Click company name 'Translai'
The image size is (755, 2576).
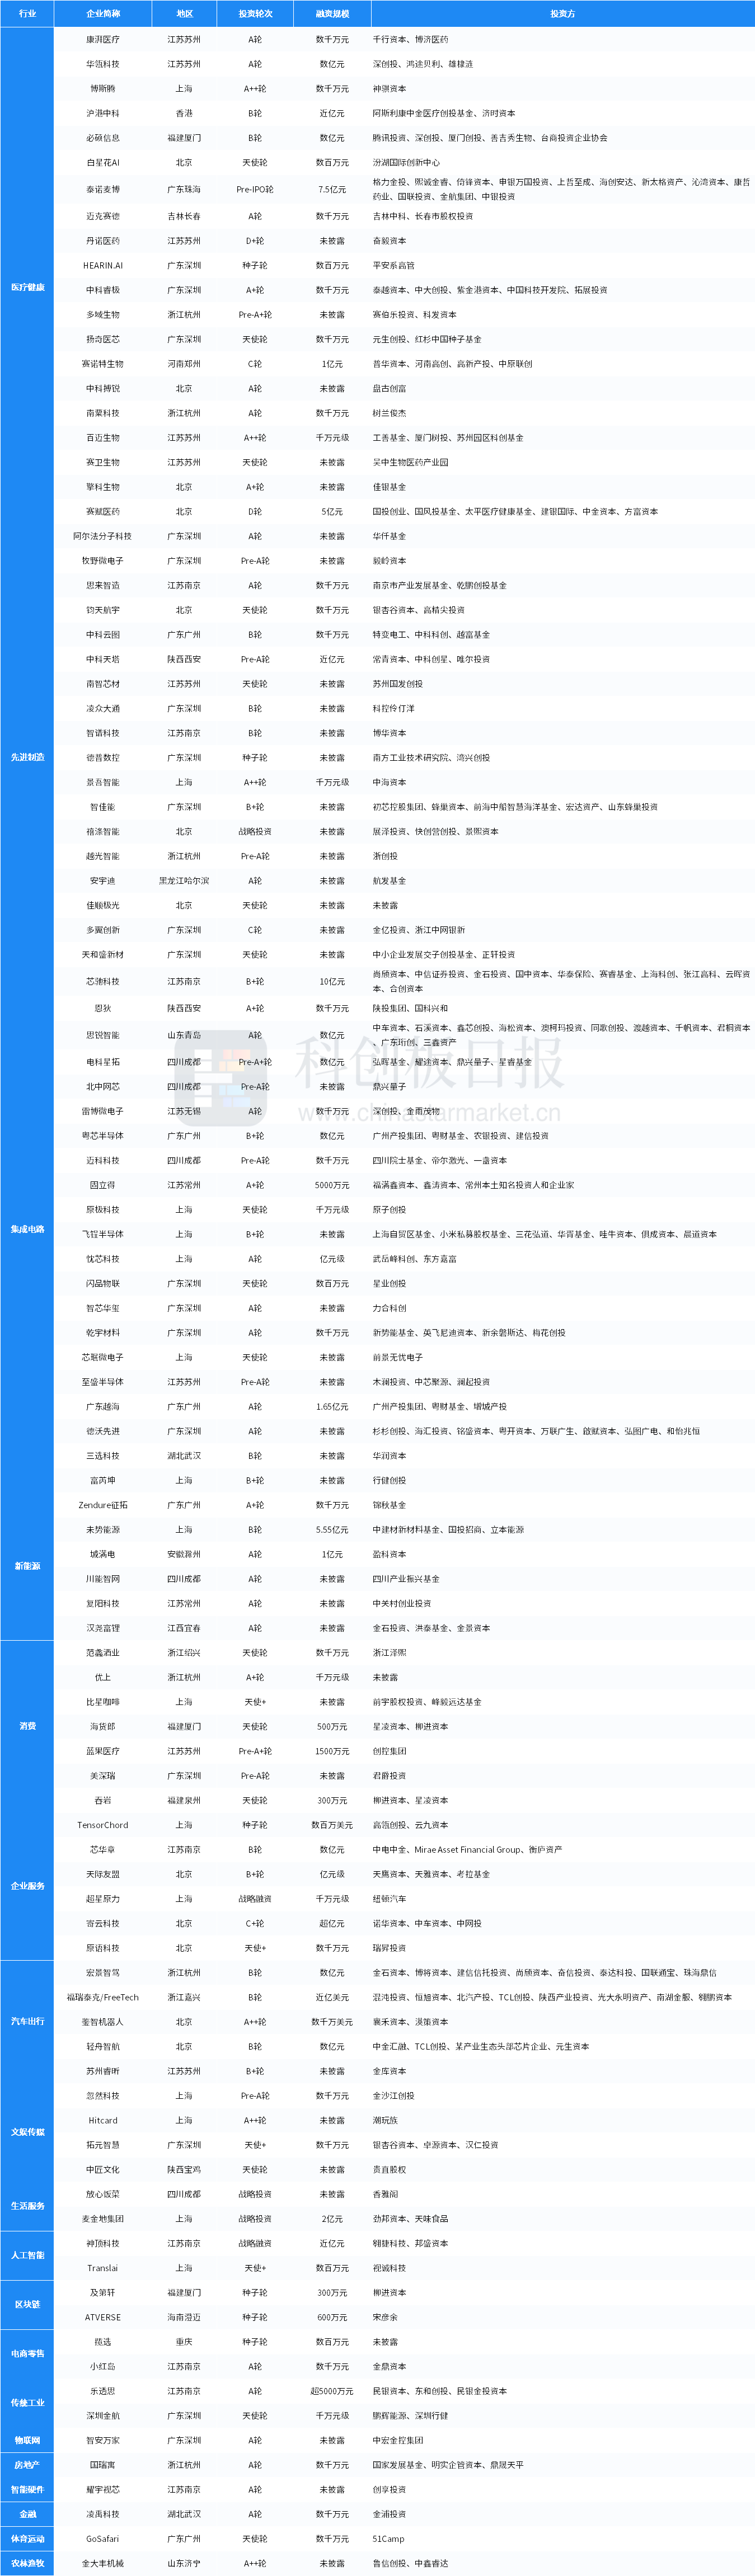[103, 2268]
